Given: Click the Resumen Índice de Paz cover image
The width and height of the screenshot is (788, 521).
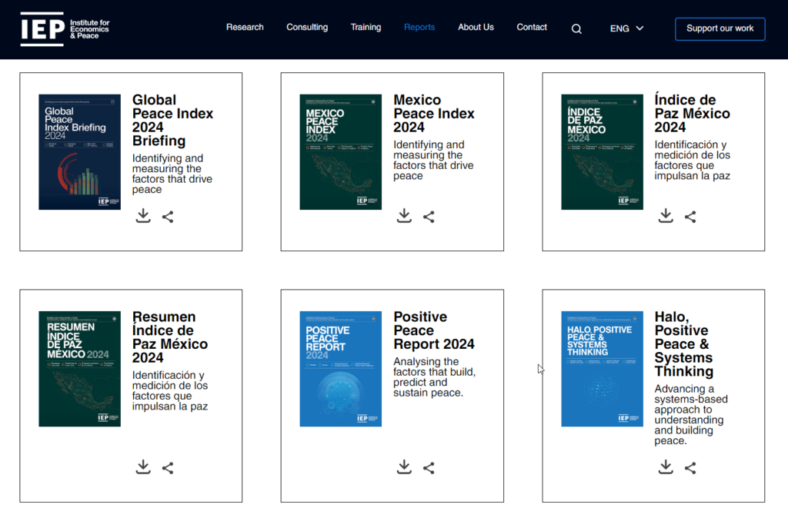Looking at the screenshot, I should click(x=79, y=369).
